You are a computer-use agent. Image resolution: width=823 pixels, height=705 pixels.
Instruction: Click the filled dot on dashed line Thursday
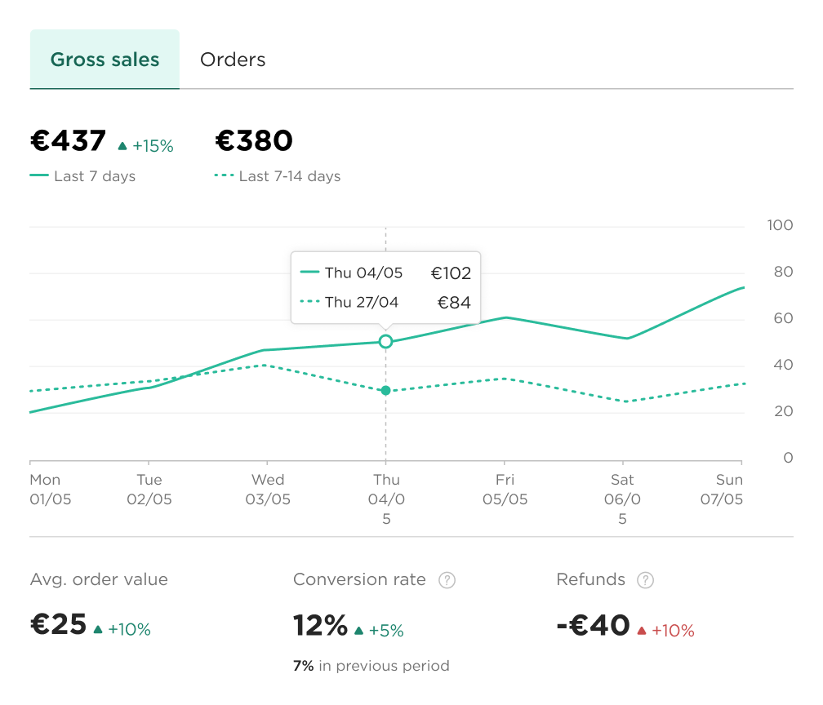click(385, 390)
